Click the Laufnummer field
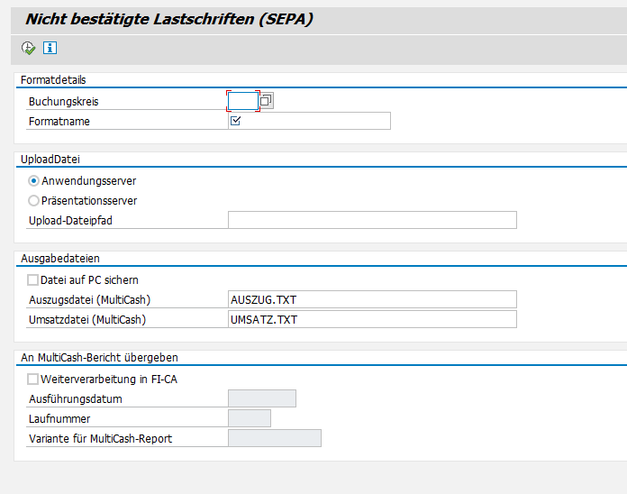 (250, 418)
